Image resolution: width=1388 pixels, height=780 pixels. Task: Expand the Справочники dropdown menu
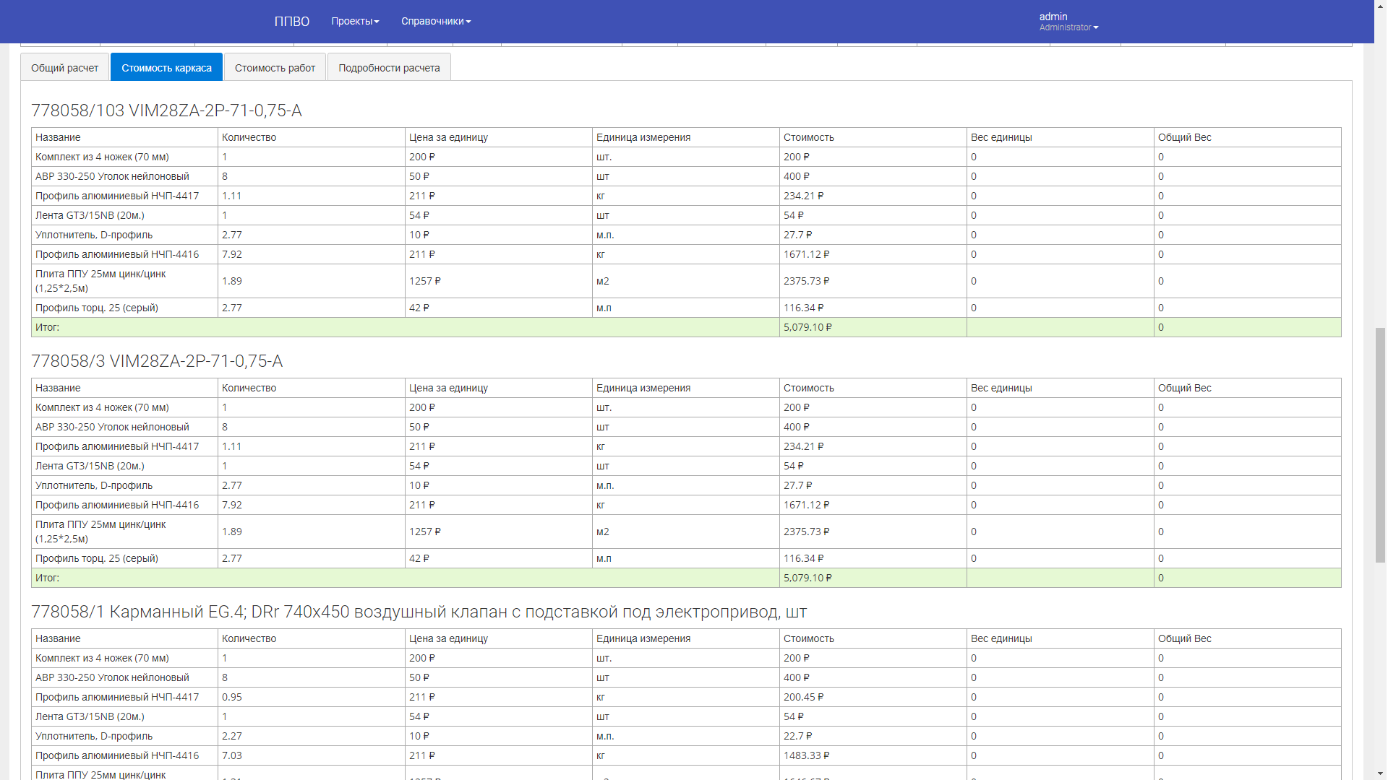pos(436,21)
